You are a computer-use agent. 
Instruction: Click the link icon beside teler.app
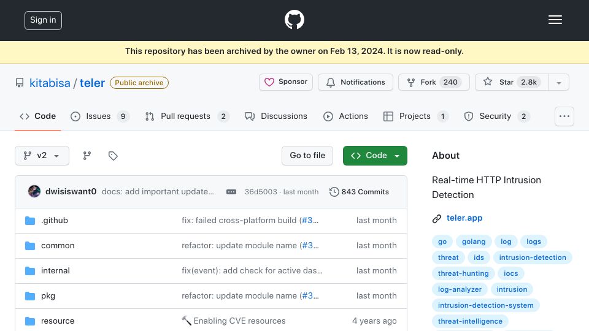436,219
